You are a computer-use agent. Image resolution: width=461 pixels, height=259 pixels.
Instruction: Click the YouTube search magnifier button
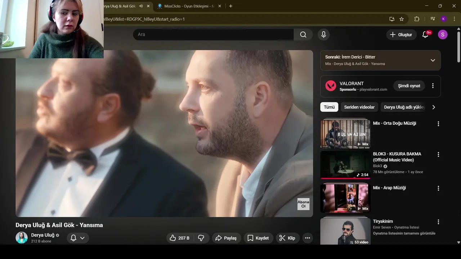[x=303, y=35]
